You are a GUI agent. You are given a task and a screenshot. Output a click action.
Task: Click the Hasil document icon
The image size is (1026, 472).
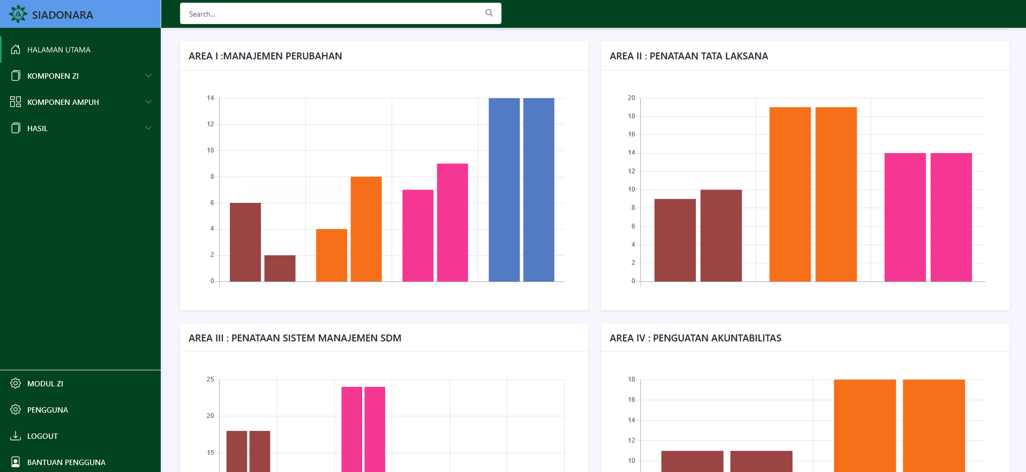coord(16,128)
